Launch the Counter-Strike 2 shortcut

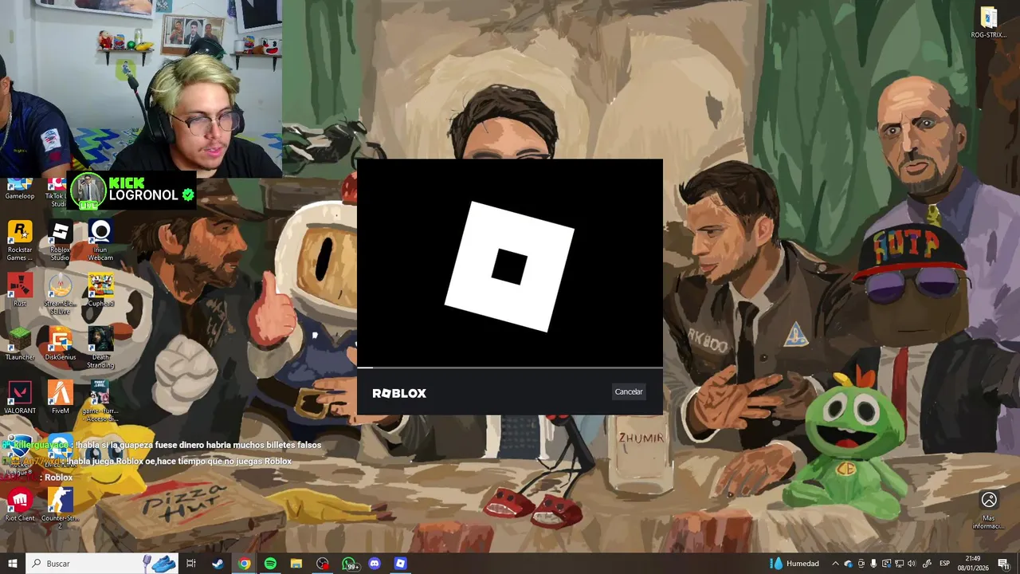point(60,509)
